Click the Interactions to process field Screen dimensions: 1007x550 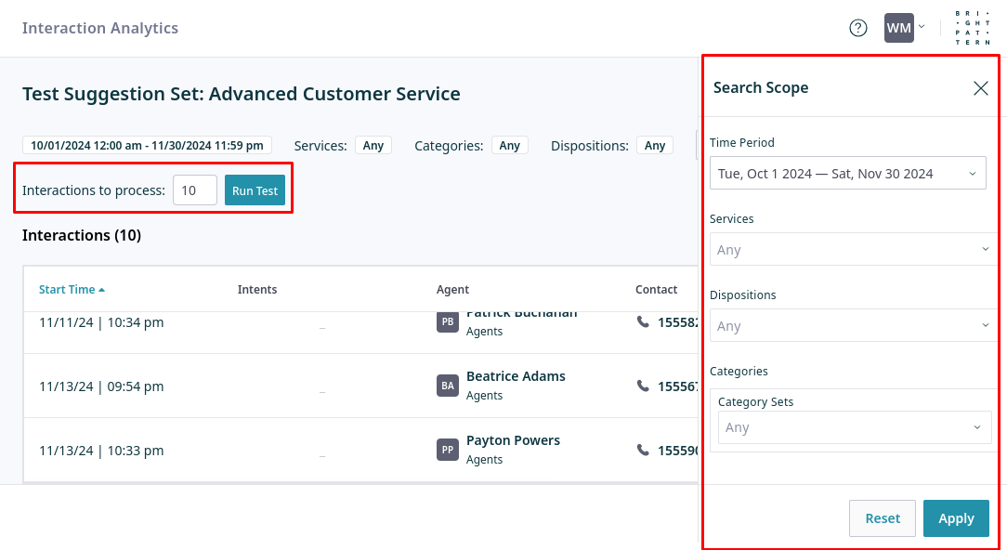coord(194,190)
